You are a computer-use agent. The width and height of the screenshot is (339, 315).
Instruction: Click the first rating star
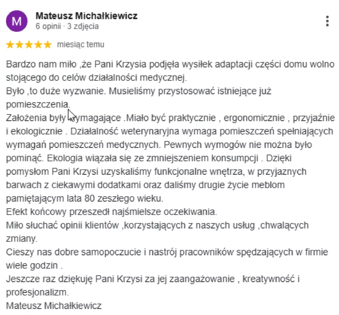point(10,45)
